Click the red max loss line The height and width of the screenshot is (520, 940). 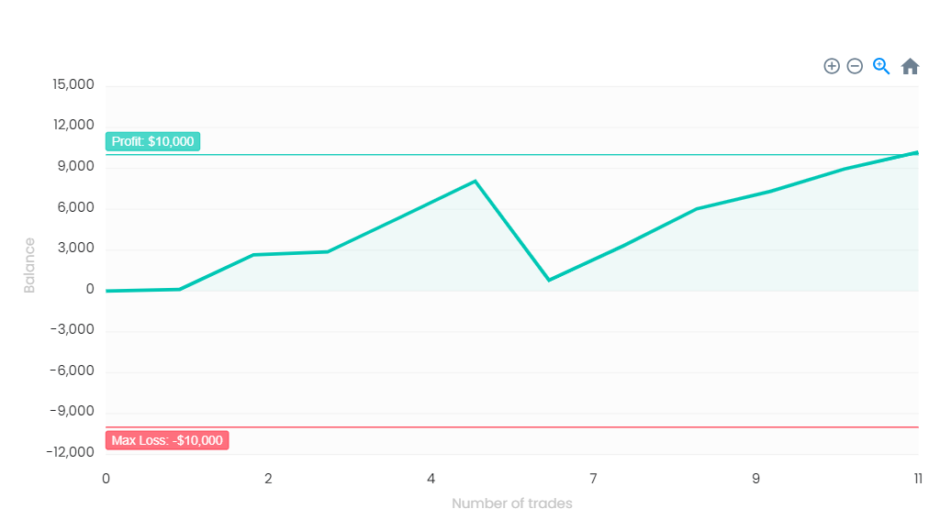pyautogui.click(x=512, y=427)
